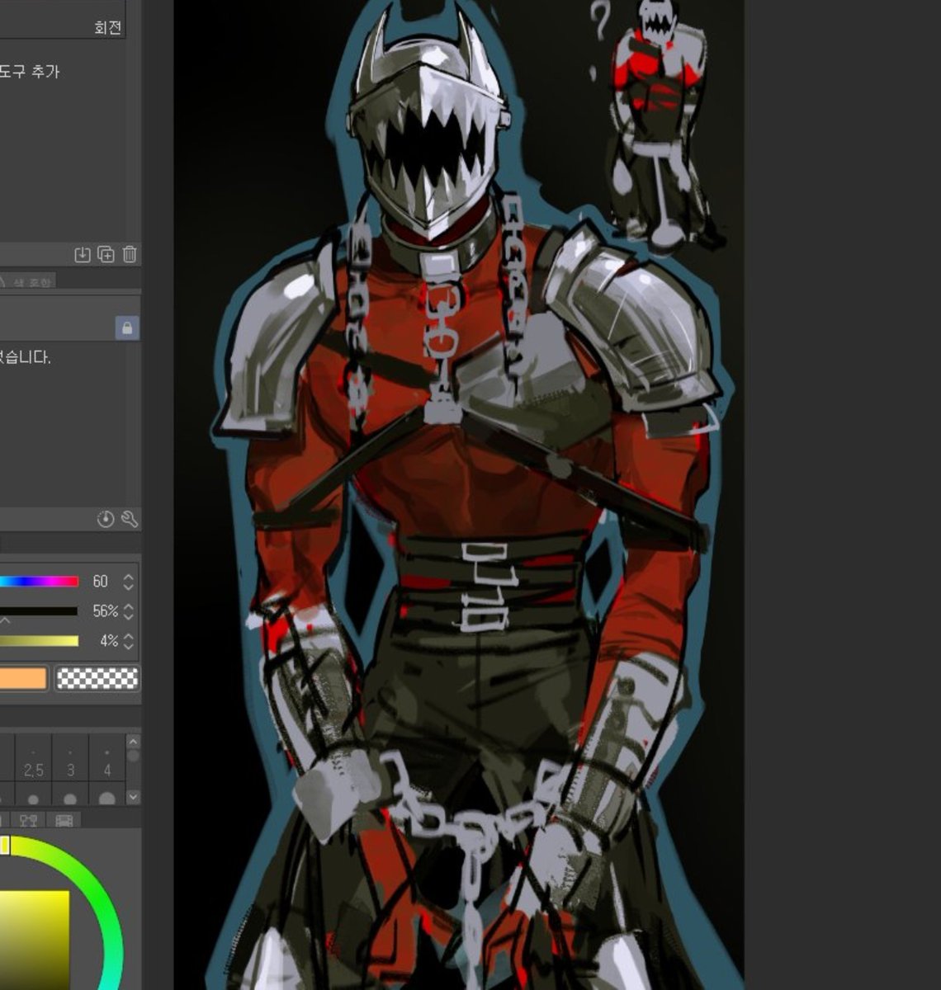The height and width of the screenshot is (990, 941).
Task: Click the rainbow hue slider bar
Action: click(x=39, y=582)
